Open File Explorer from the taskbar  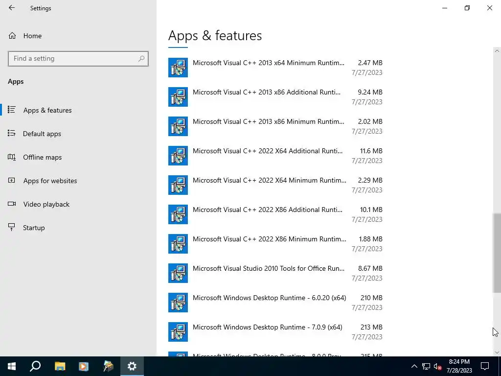(x=60, y=366)
